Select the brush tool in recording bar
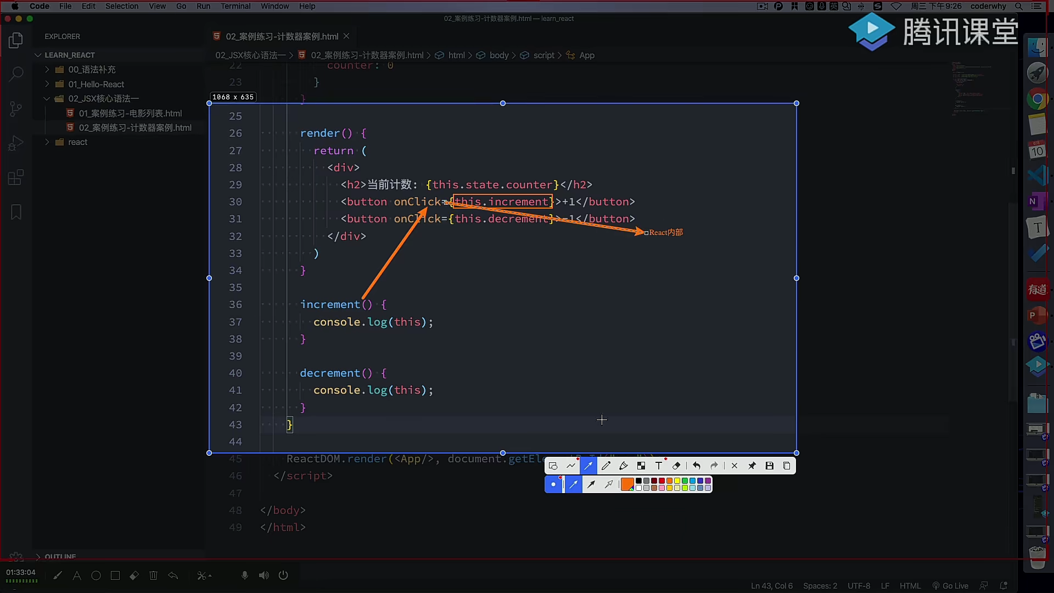Screen dimensions: 1054x593 58,575
